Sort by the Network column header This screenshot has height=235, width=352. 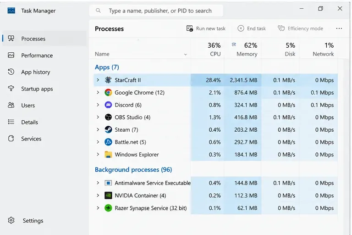319,49
